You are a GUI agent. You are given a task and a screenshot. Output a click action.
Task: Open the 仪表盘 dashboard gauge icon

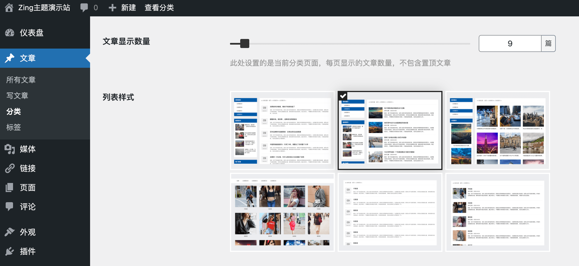[x=10, y=33]
